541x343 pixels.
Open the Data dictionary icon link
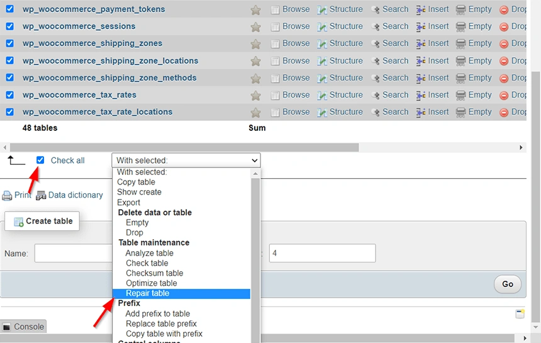point(41,196)
